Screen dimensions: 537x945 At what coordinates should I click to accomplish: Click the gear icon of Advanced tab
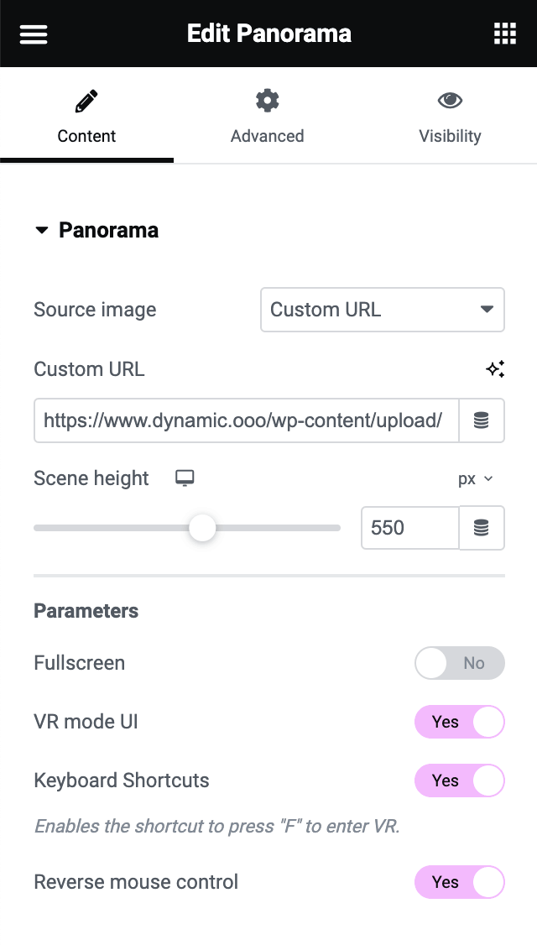point(267,102)
